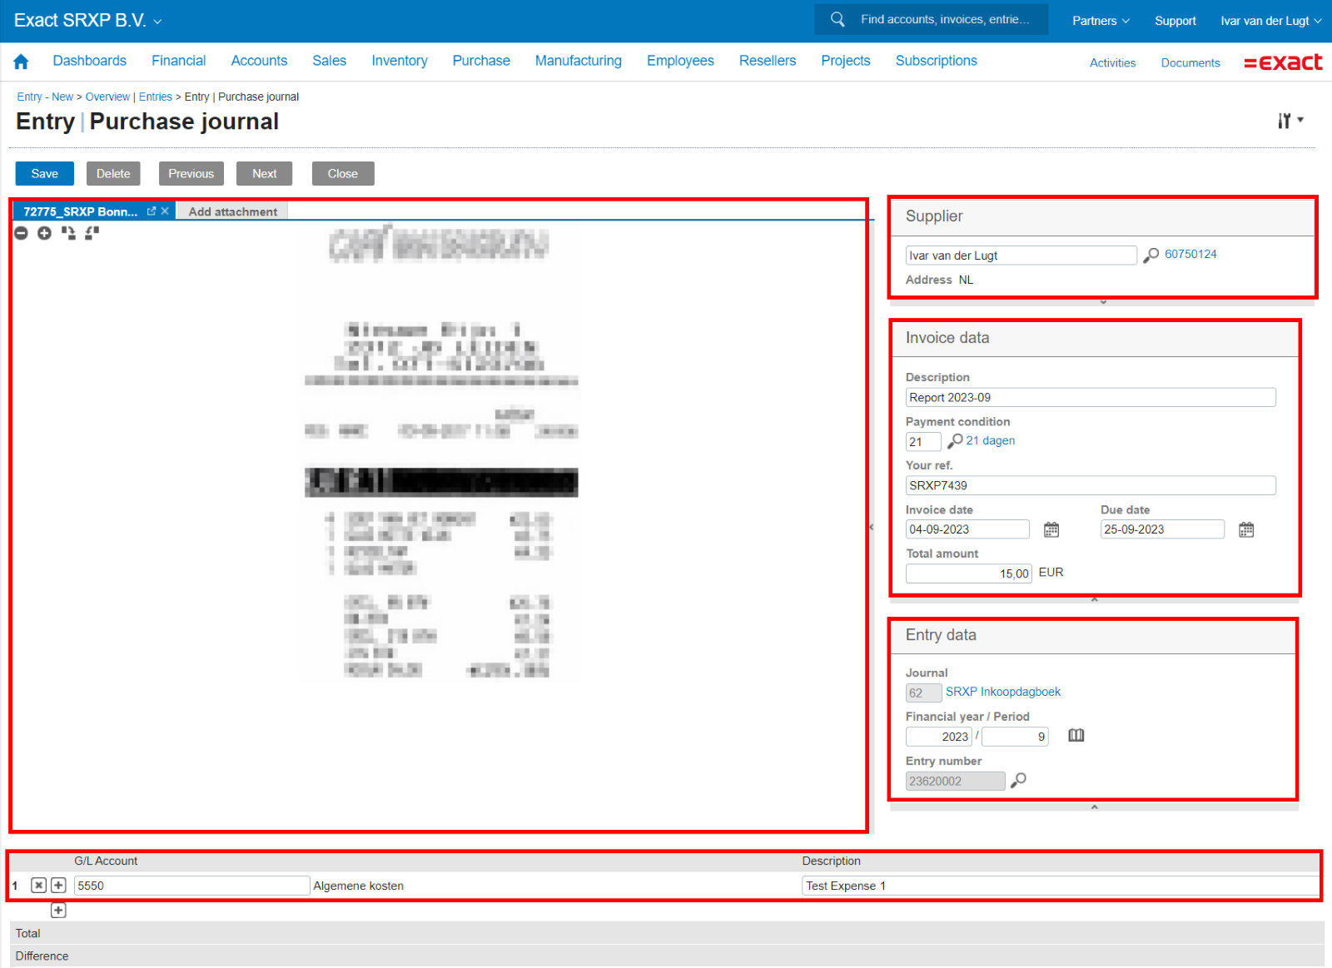
Task: Save the purchase journal entry
Action: [x=44, y=173]
